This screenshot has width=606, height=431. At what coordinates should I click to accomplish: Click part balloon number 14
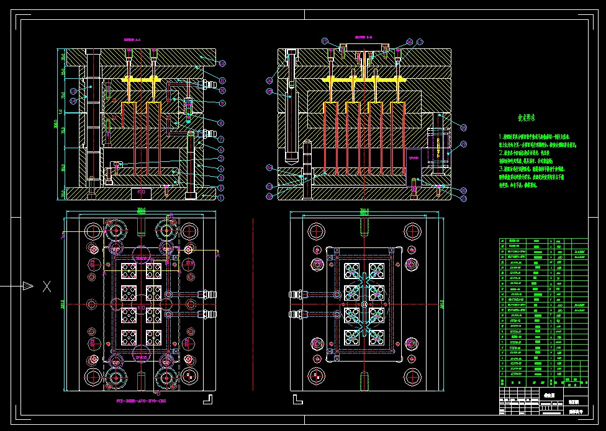[x=73, y=100]
